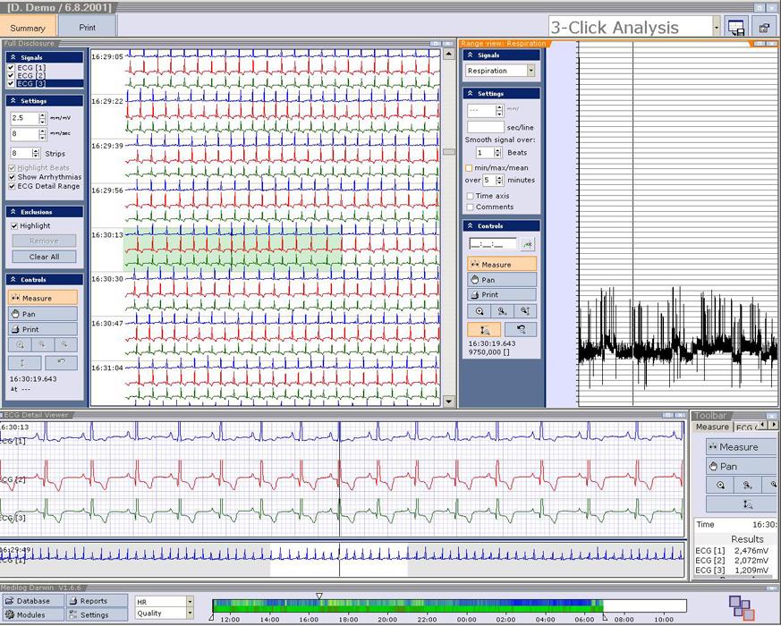Click the sec/line input field
Image resolution: width=781 pixels, height=626 pixels.
tap(485, 128)
